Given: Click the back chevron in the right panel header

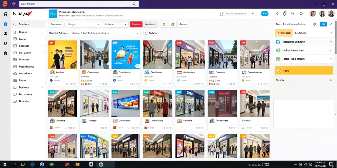Looking at the screenshot, I should click(x=277, y=13).
